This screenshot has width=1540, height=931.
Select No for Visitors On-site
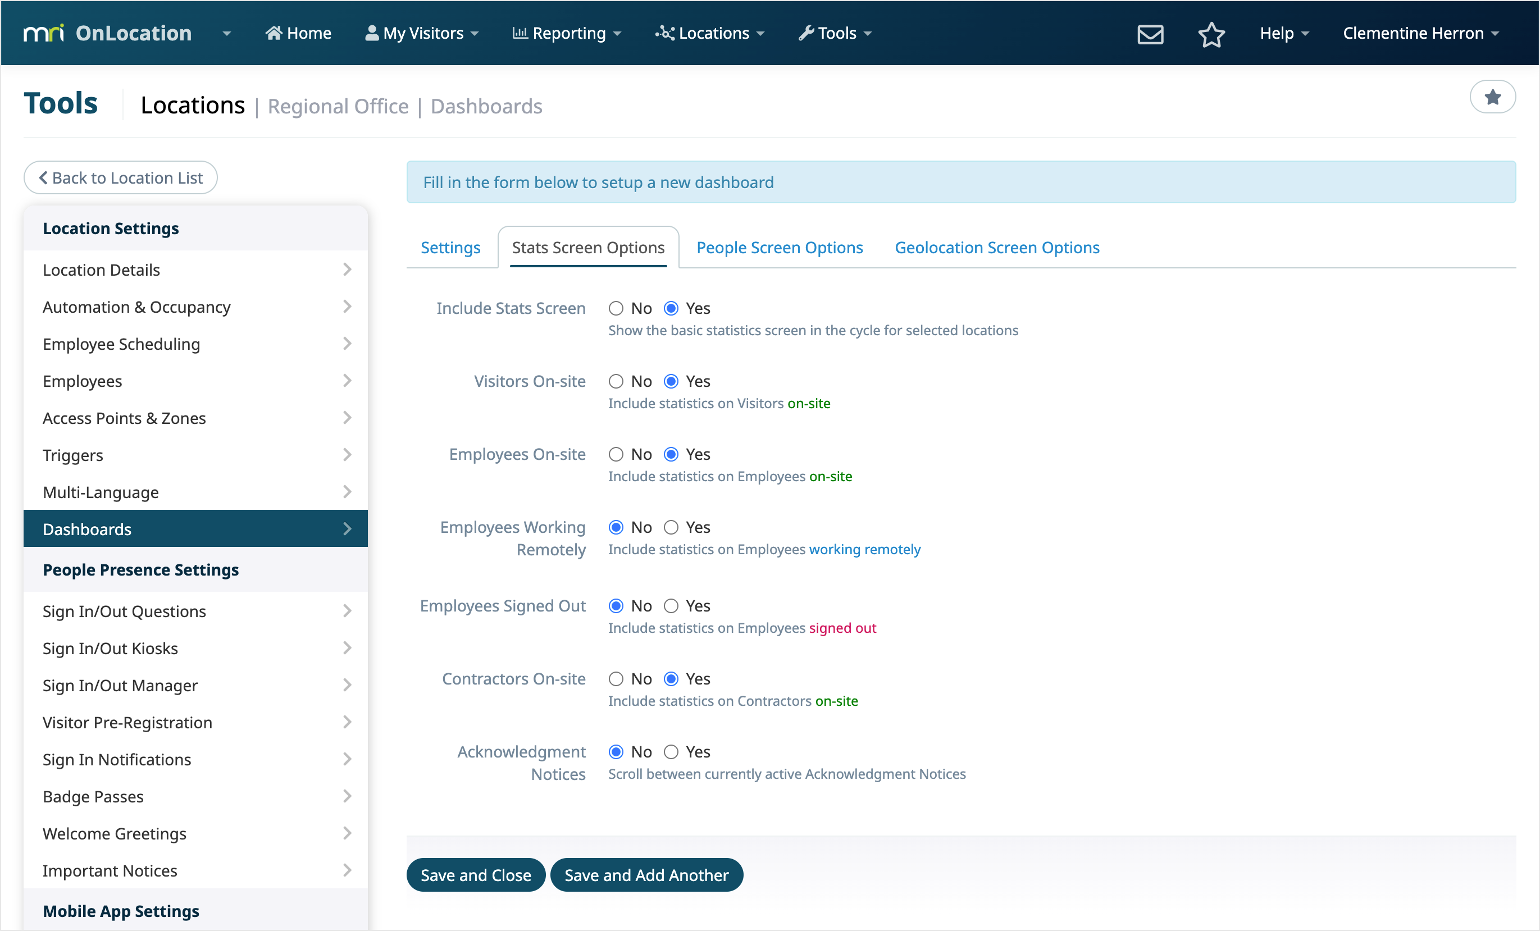616,381
